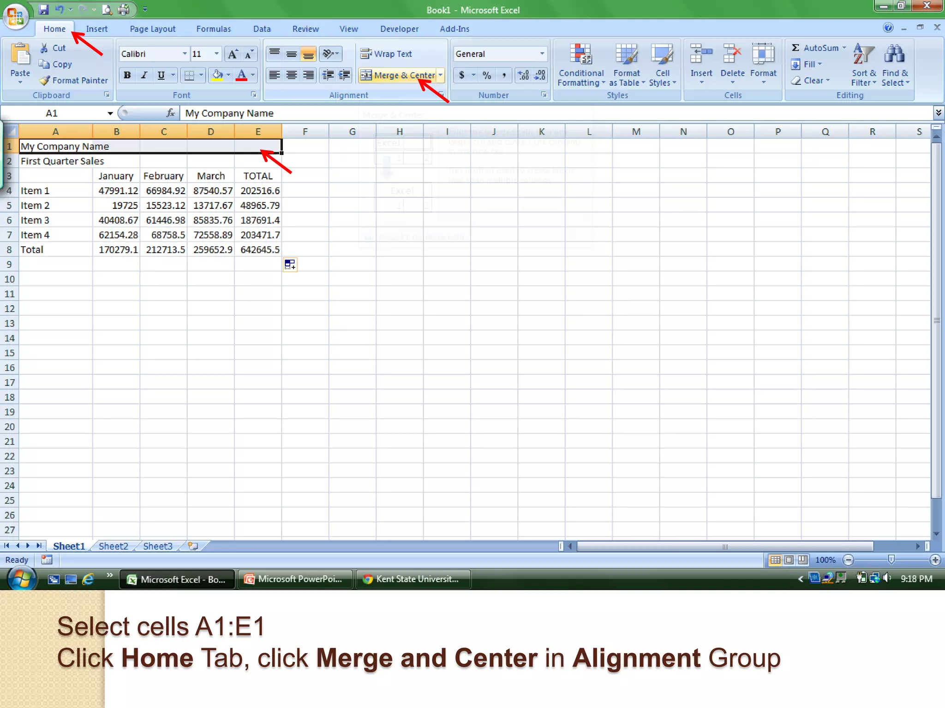Decrease decimal places

tap(540, 75)
